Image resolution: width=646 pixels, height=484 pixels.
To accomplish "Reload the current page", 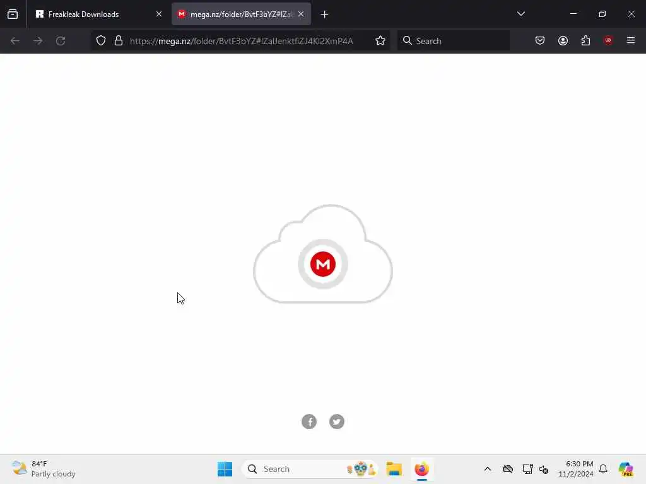I will (x=61, y=41).
